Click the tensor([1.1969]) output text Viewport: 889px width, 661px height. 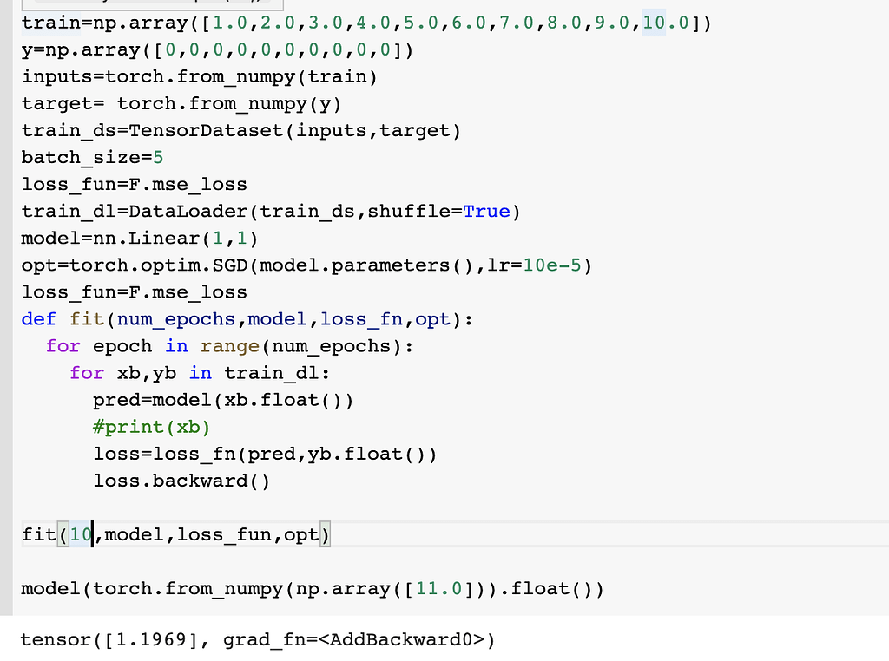pos(257,640)
